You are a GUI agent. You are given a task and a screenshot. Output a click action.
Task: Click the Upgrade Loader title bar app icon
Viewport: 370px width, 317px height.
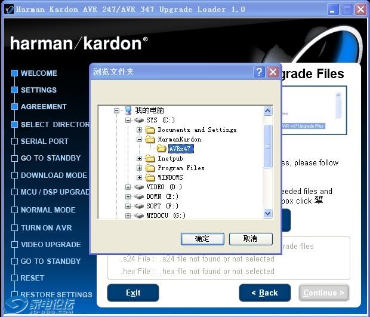9,10
